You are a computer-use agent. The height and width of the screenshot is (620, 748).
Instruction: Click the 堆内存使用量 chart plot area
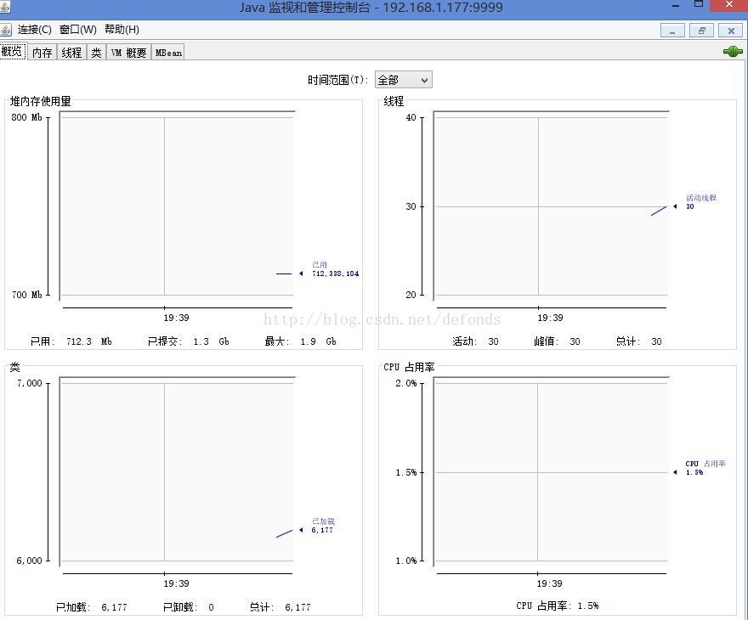click(x=177, y=206)
